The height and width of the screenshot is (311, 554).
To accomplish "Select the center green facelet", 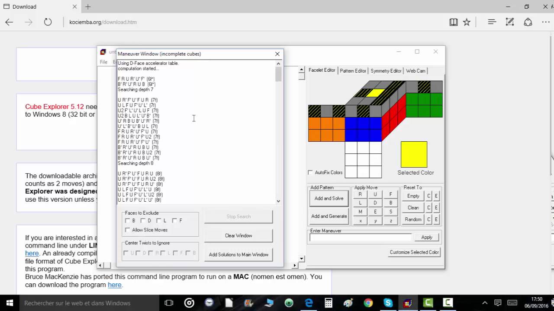I will click(x=424, y=99).
